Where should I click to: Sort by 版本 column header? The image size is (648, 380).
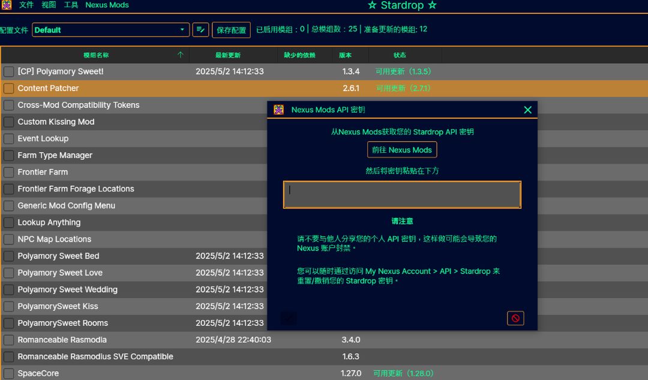pos(345,55)
